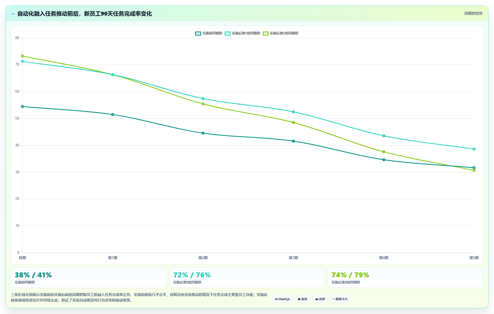Click the 表格 tag pill
Screen dimensions: 494x314
pyautogui.click(x=302, y=299)
